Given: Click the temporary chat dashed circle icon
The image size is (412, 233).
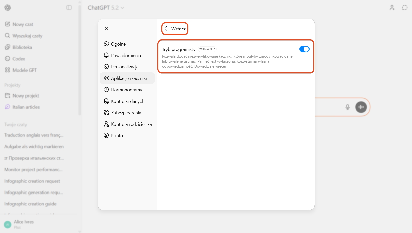Looking at the screenshot, I should [x=405, y=8].
